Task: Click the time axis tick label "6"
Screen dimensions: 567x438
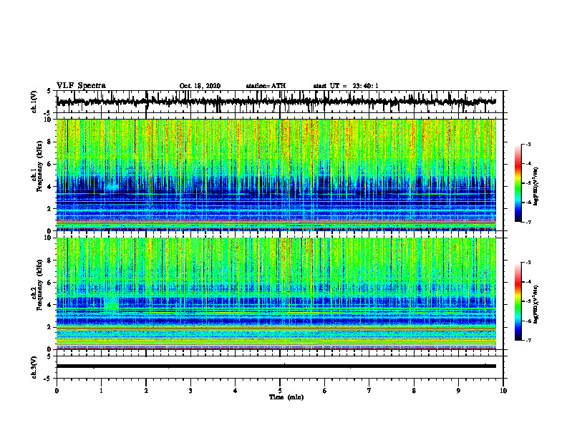Action: point(325,391)
